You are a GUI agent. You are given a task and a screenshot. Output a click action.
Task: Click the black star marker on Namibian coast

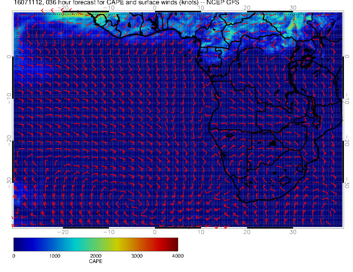224,155
